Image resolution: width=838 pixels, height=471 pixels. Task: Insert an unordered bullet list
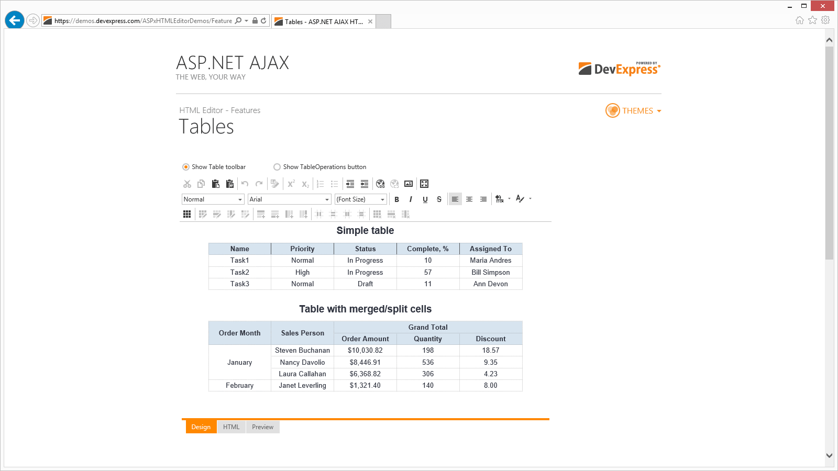pyautogui.click(x=335, y=184)
